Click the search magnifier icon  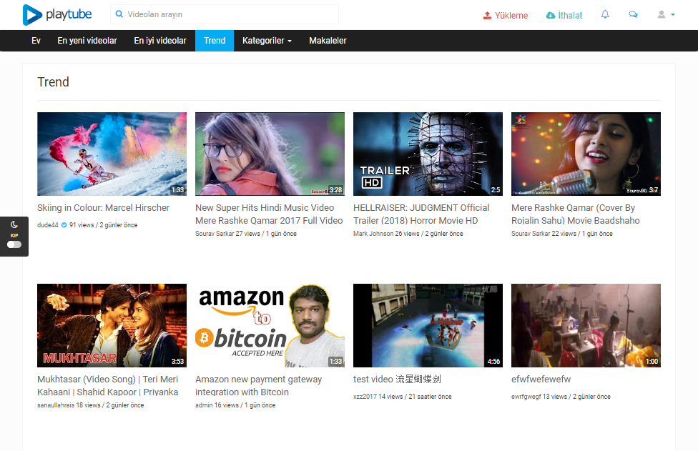pyautogui.click(x=119, y=14)
